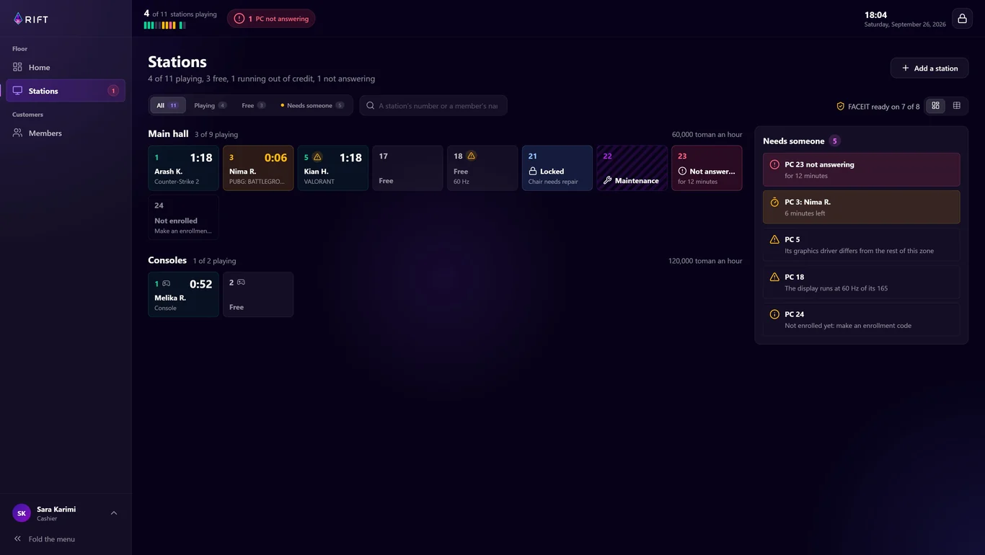Open station 1 Arash K. card
The image size is (985, 555).
[x=183, y=168]
